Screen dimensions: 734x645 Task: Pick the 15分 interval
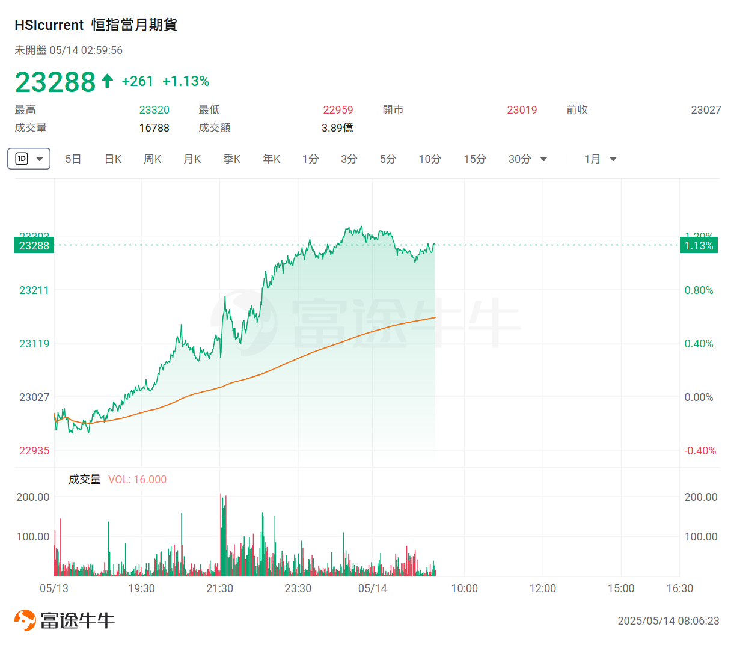[475, 159]
